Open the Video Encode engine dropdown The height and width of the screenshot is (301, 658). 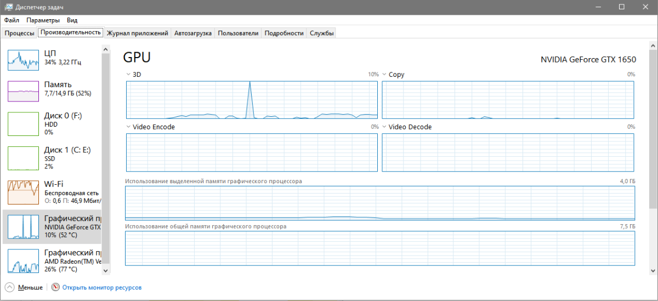tap(128, 127)
